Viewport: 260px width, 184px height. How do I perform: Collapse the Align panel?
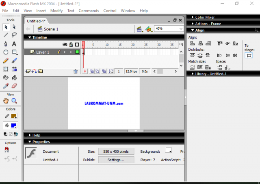(x=193, y=30)
